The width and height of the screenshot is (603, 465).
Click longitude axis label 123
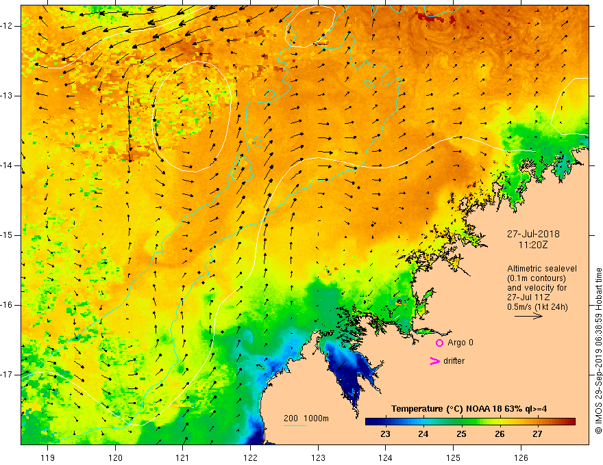pyautogui.click(x=318, y=457)
